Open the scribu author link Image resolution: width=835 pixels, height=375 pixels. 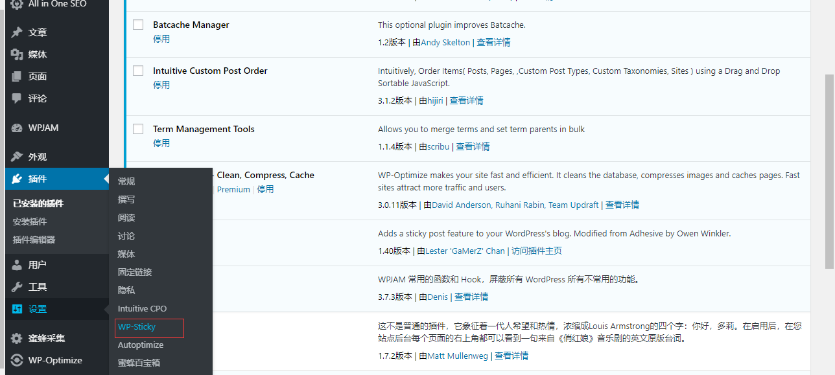439,146
